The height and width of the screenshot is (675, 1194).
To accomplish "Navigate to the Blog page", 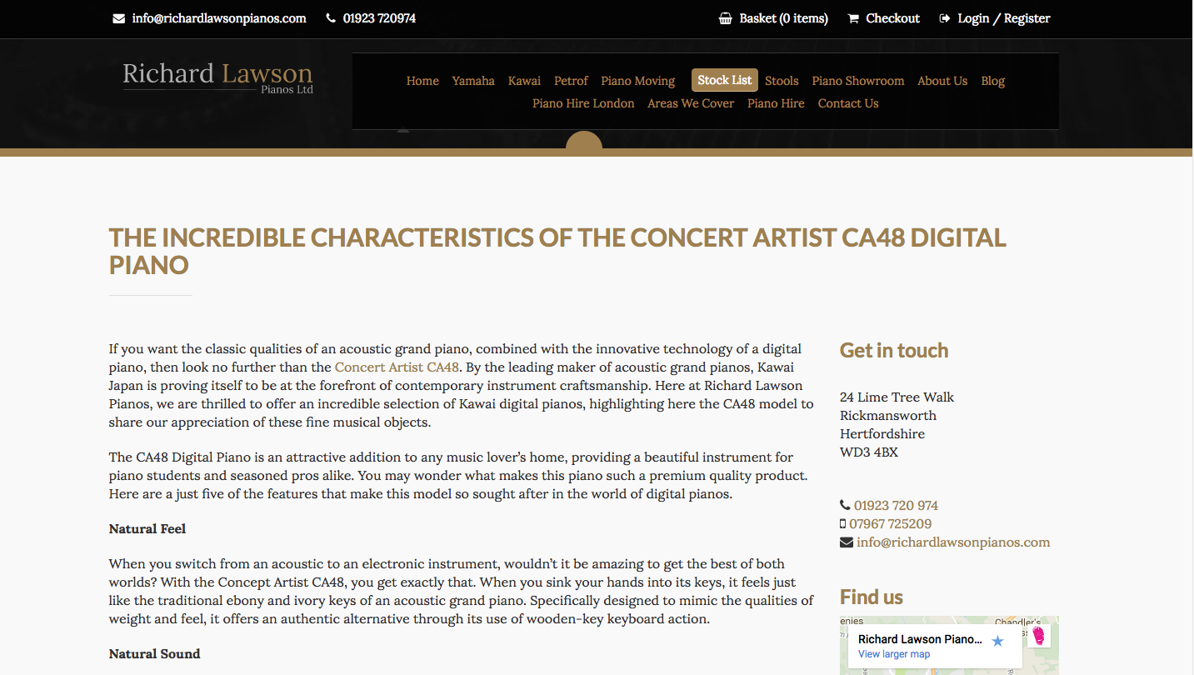I will tap(992, 81).
